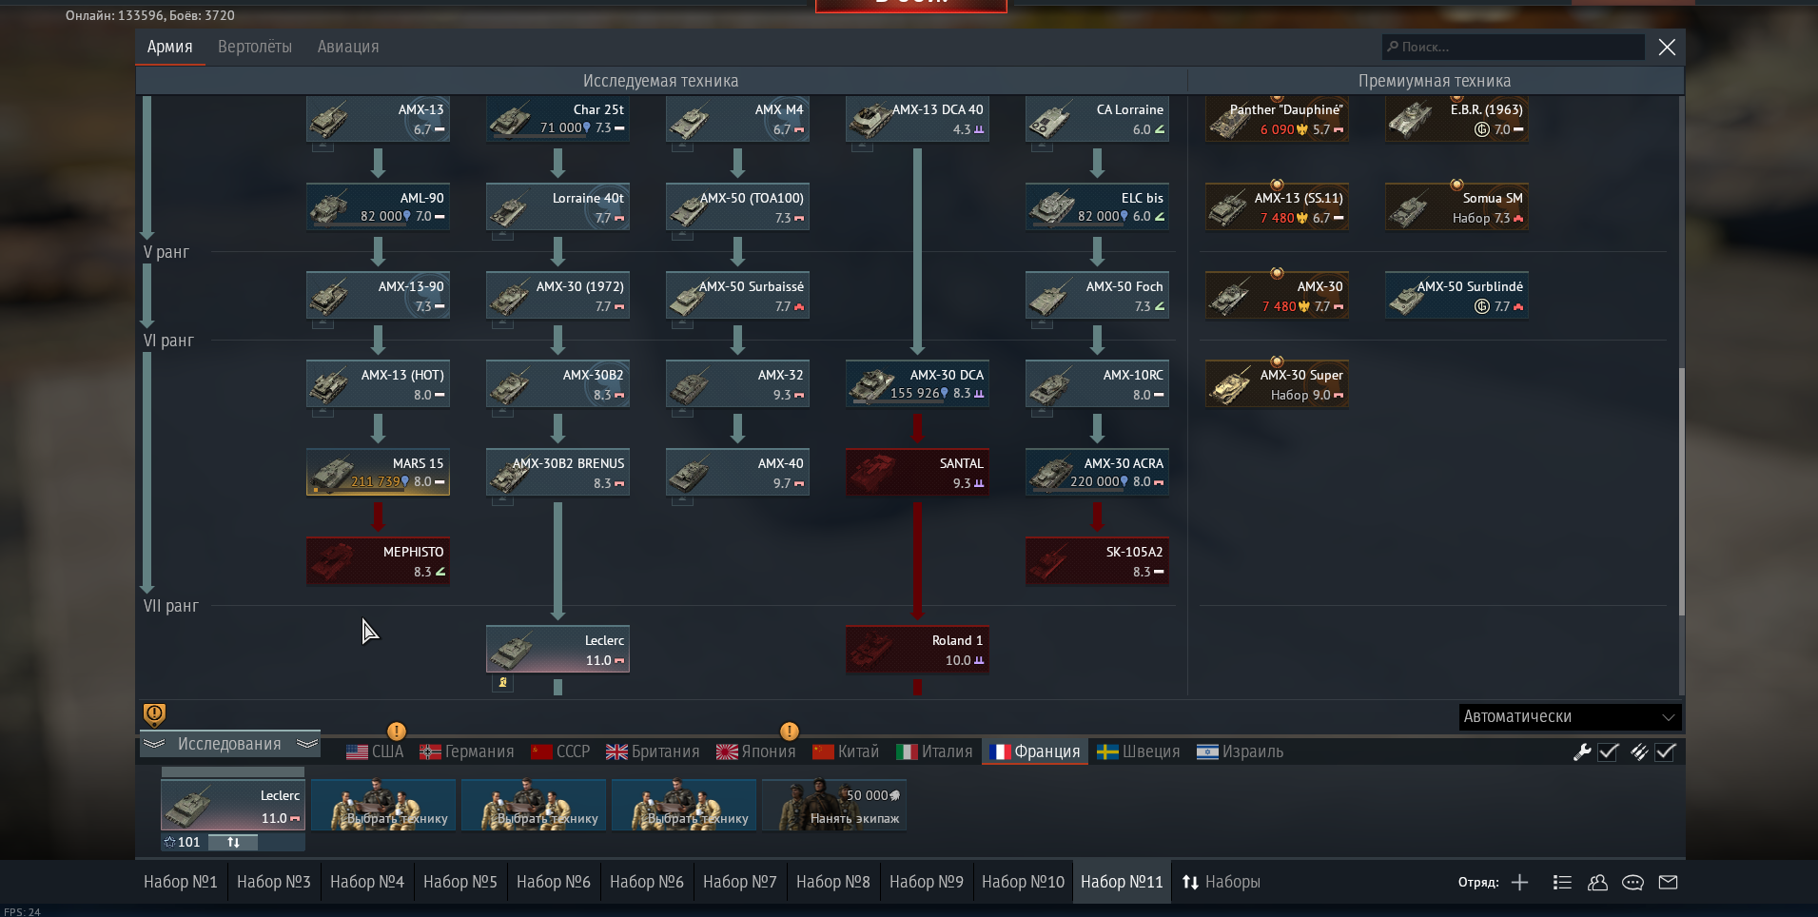Select the США nation tab
Screen dimensions: 1818x917
pos(375,751)
